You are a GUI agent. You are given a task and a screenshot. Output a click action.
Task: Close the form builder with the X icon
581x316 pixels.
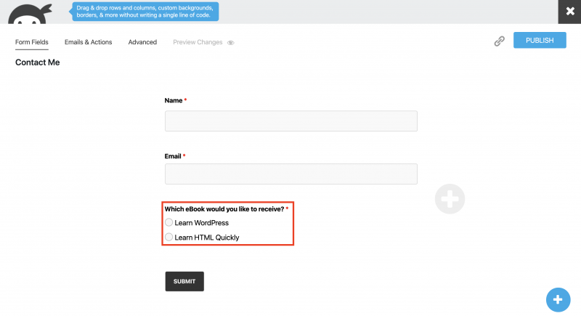(570, 12)
